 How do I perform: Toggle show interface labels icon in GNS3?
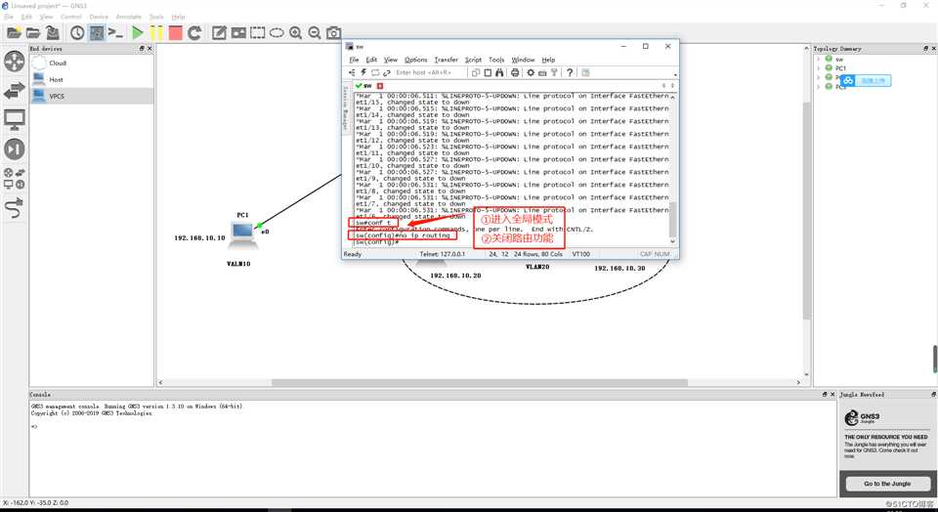(x=97, y=33)
